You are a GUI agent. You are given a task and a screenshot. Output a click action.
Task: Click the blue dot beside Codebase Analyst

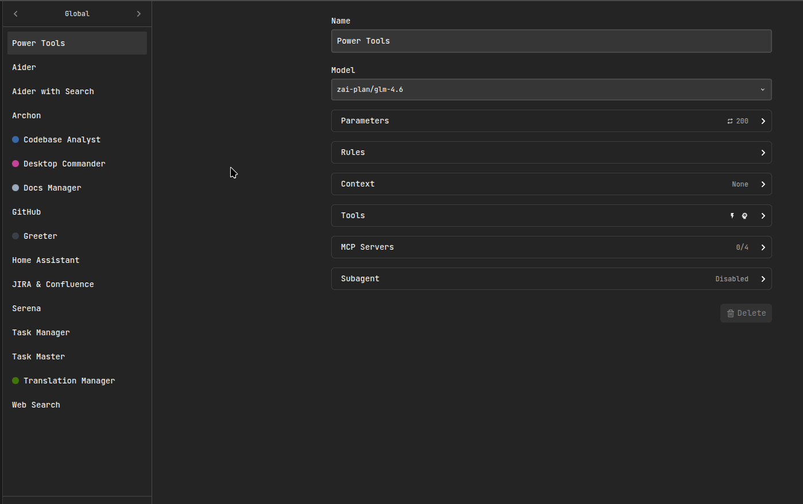14,139
